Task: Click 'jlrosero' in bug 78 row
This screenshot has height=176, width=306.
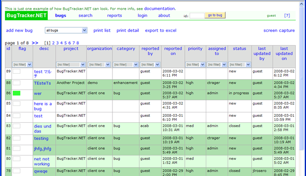Action: click(x=259, y=171)
